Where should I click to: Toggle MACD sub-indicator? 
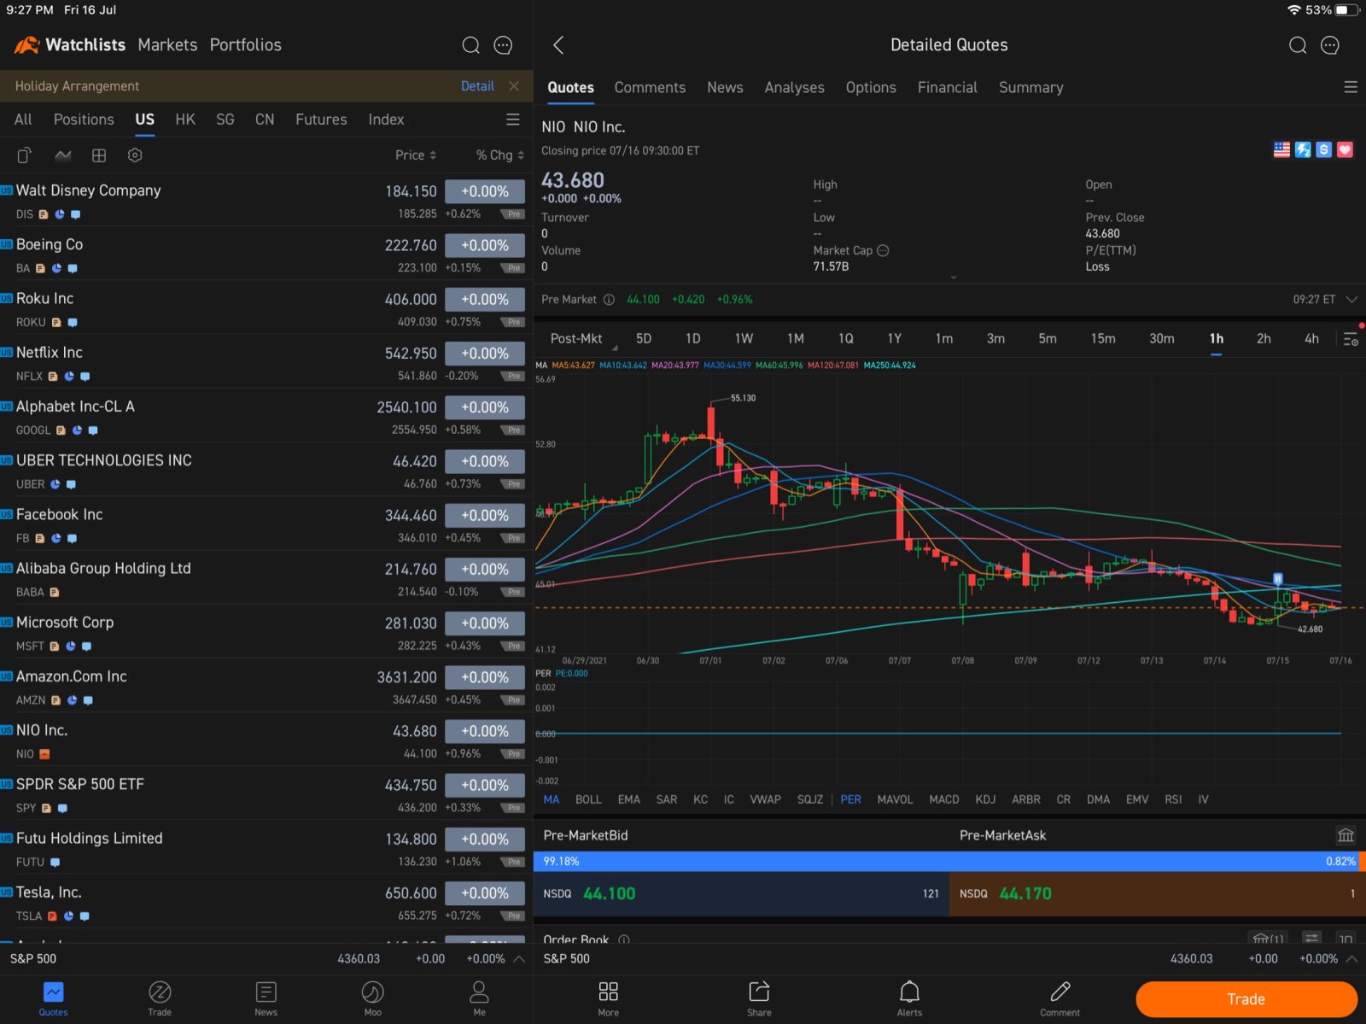[944, 799]
